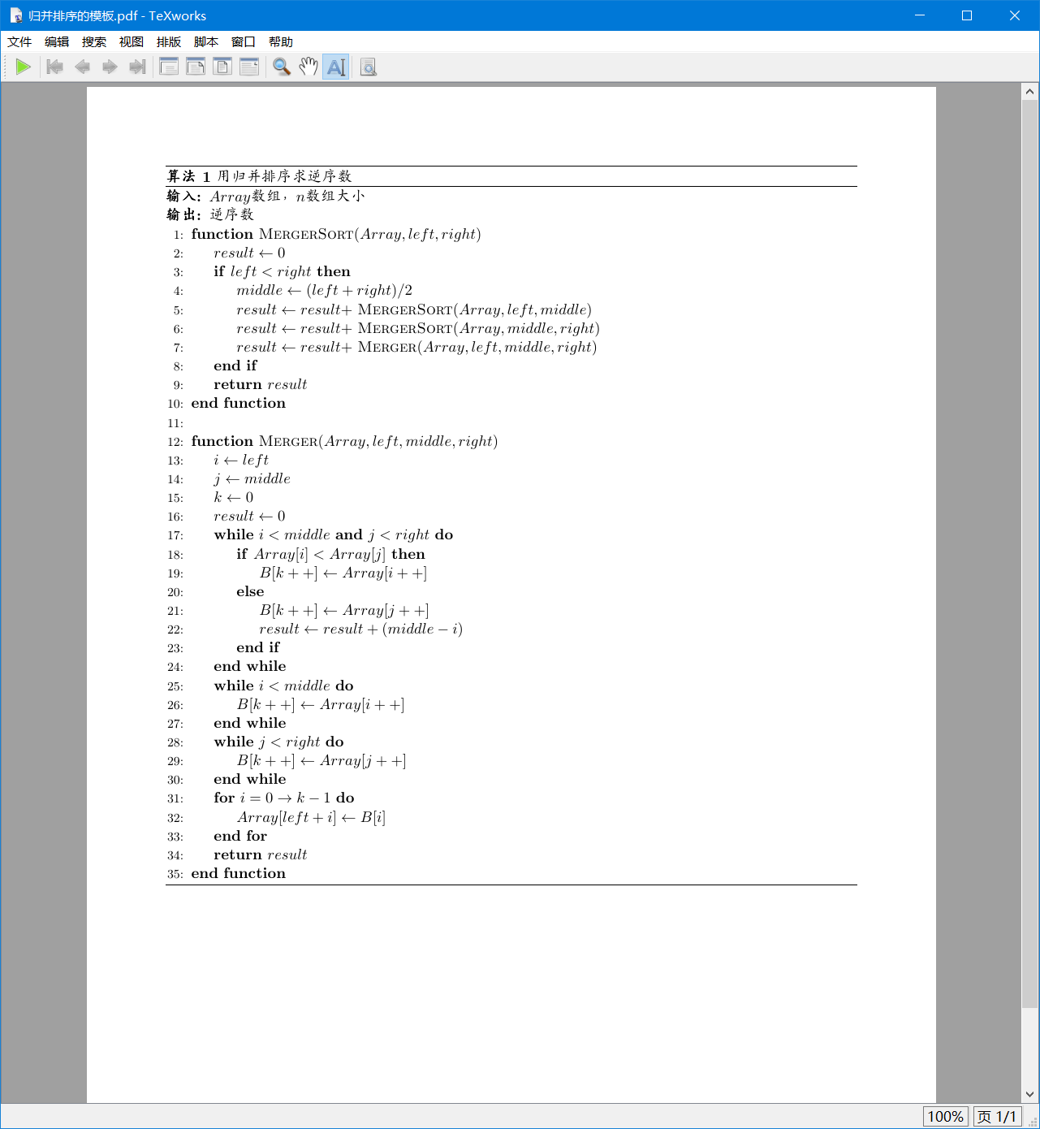Click the window resize grip in status bar

[1033, 1122]
